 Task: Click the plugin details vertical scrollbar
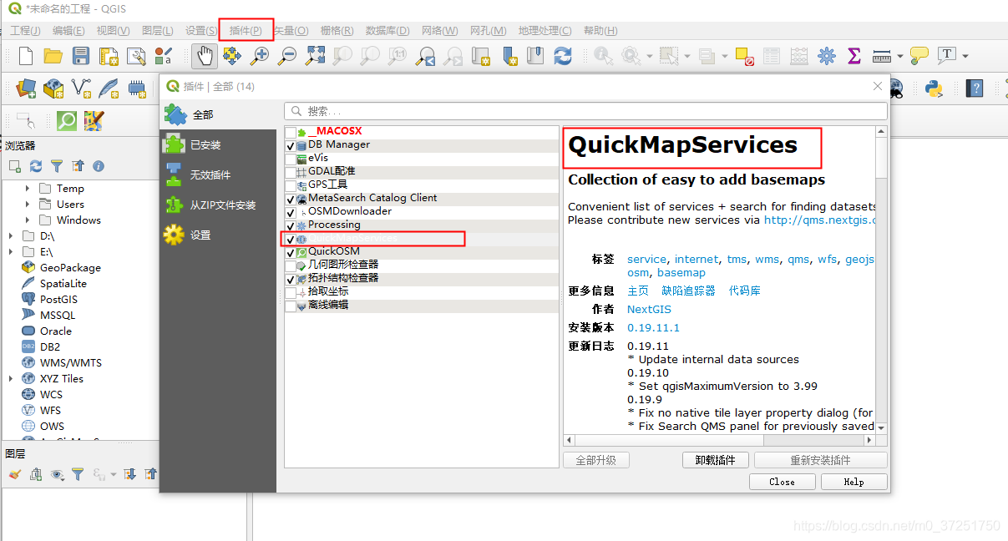(x=881, y=280)
